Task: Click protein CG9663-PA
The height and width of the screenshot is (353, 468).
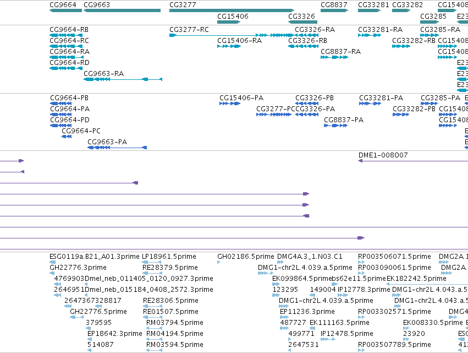Action: [107, 142]
